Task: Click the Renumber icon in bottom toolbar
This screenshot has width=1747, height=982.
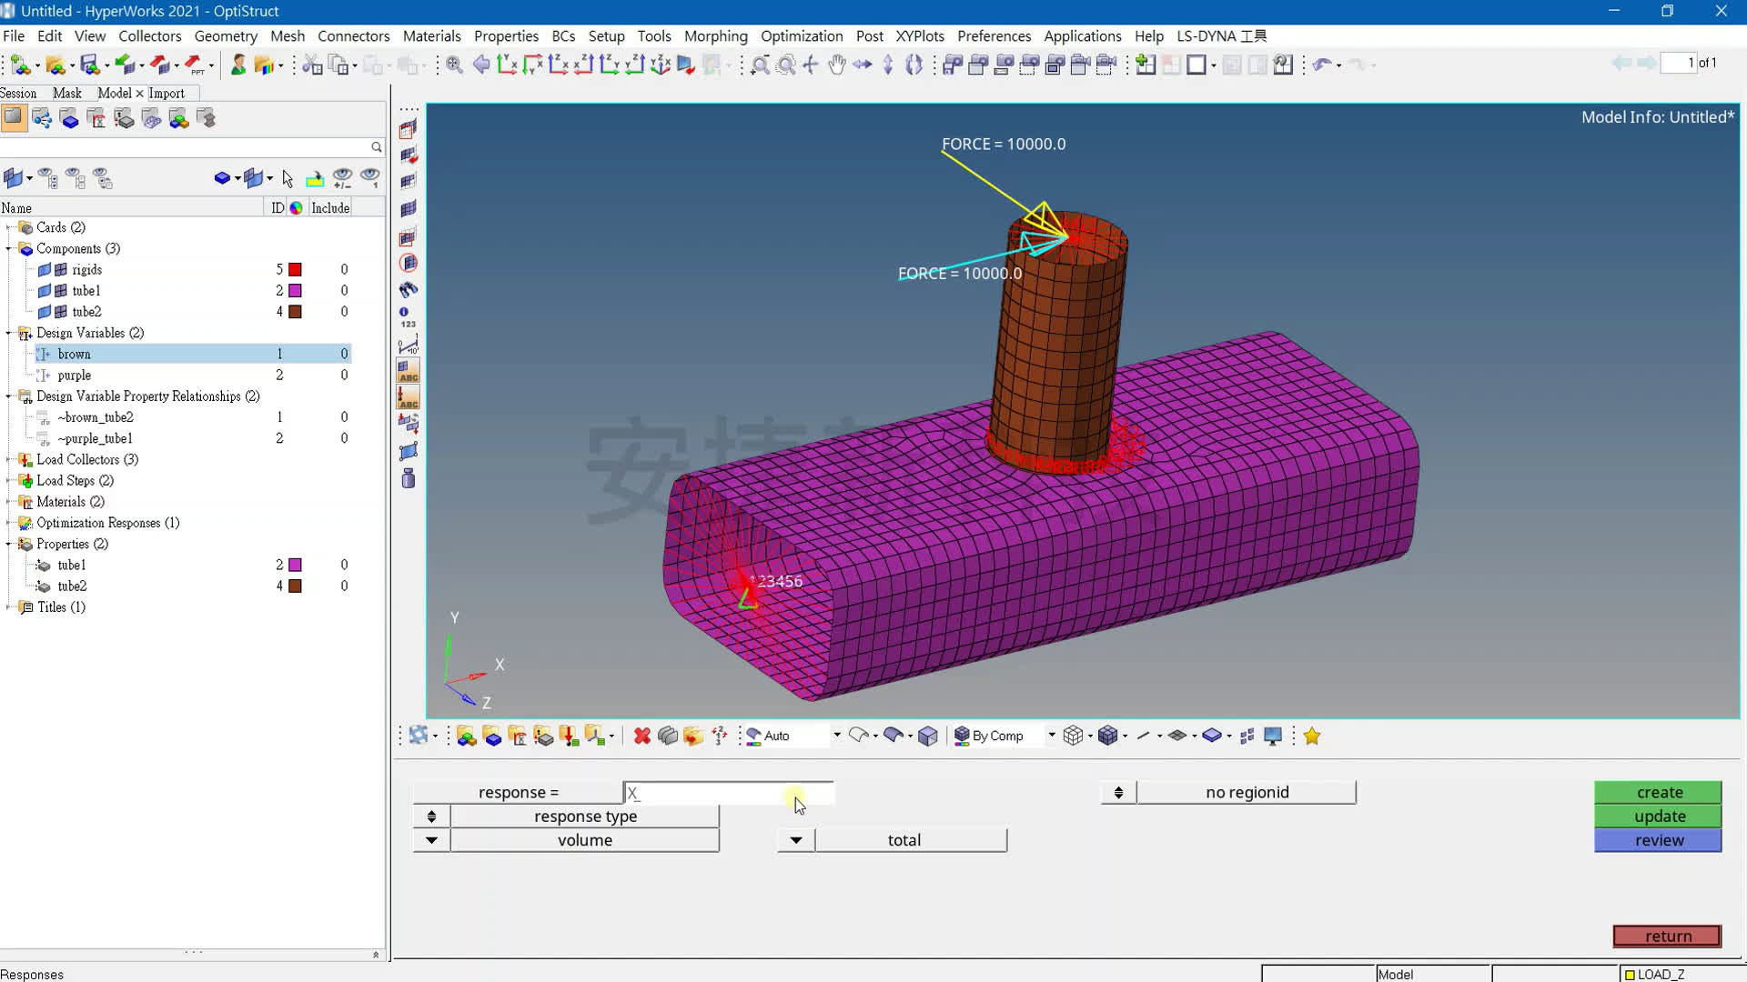Action: [719, 736]
